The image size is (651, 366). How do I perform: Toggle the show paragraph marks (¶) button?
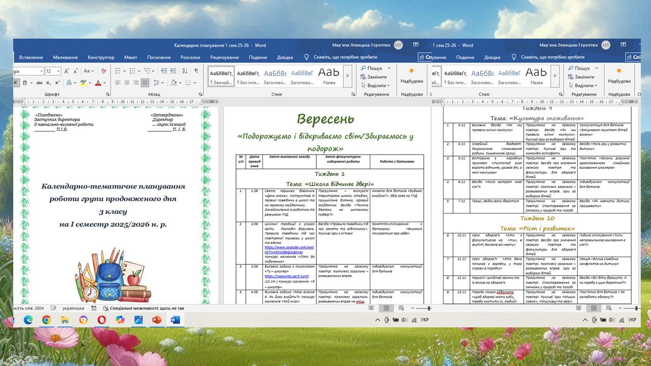[x=196, y=71]
